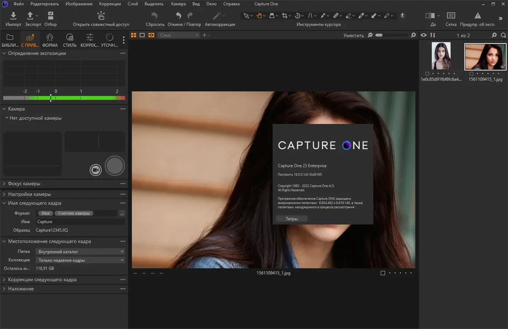Open the 'Изображение' menu
This screenshot has height=329, width=508.
point(79,4)
